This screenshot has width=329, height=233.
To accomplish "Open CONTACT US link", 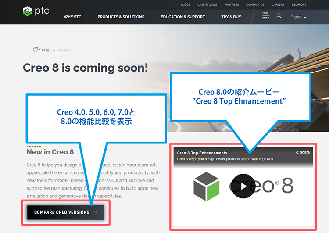I will [255, 5].
